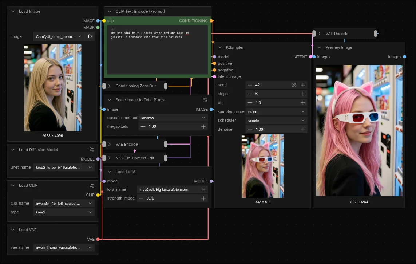Screen dimensions: 416x264
Task: Decrease steps with minus icon
Action: 250,94
